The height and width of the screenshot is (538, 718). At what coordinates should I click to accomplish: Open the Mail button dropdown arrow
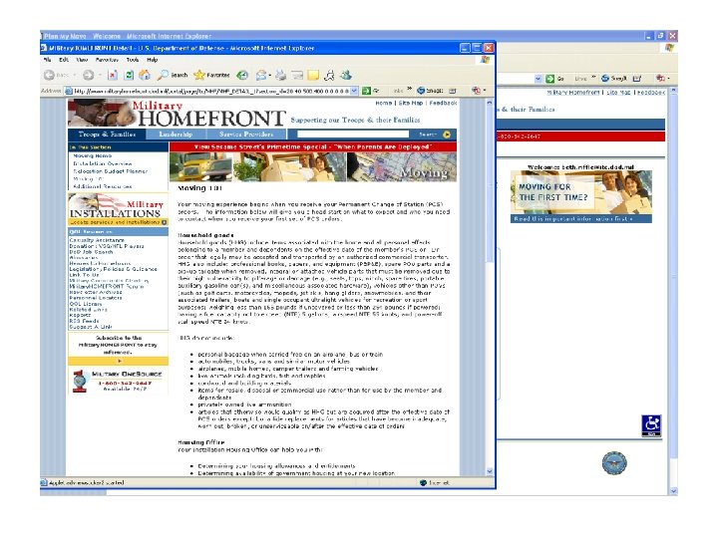point(269,75)
